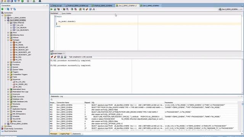Select the Recycle Bin node
The height and width of the screenshot is (137, 244).
pos(16,119)
